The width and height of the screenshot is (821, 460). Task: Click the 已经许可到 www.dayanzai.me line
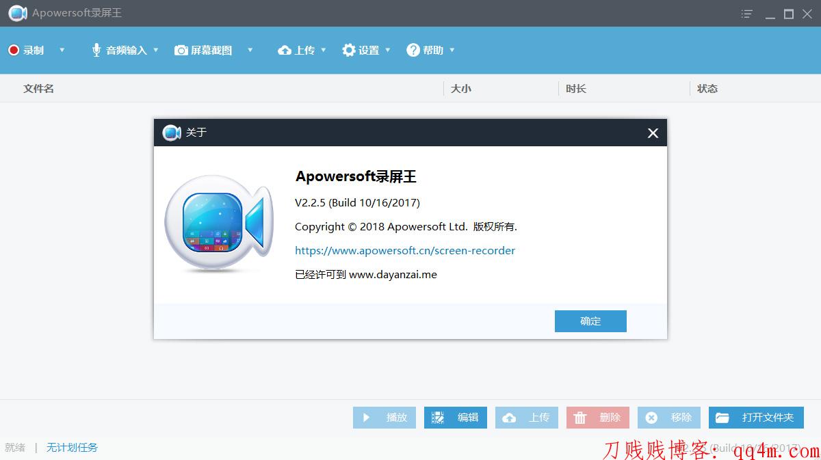point(366,274)
